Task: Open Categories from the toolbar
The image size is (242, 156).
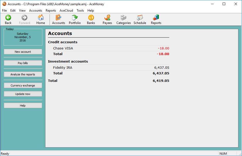Action: pyautogui.click(x=123, y=19)
